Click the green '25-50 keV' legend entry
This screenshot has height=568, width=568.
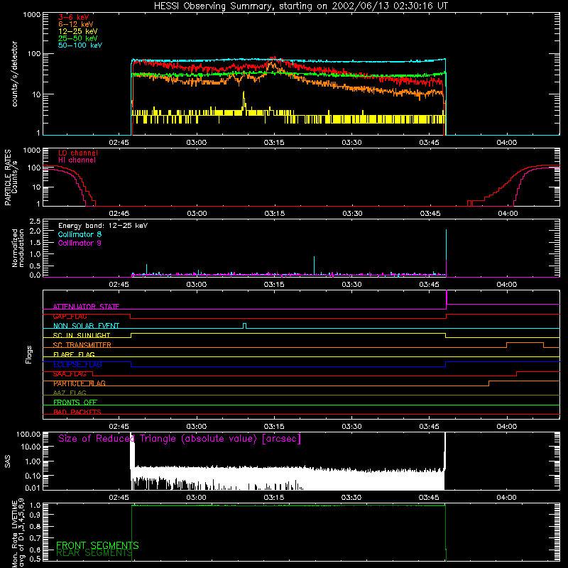[78, 38]
